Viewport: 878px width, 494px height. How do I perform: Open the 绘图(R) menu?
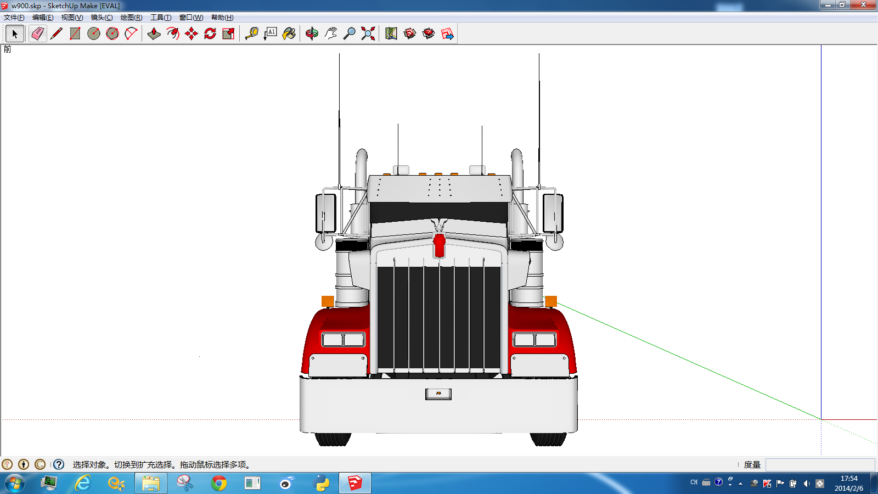tap(131, 18)
